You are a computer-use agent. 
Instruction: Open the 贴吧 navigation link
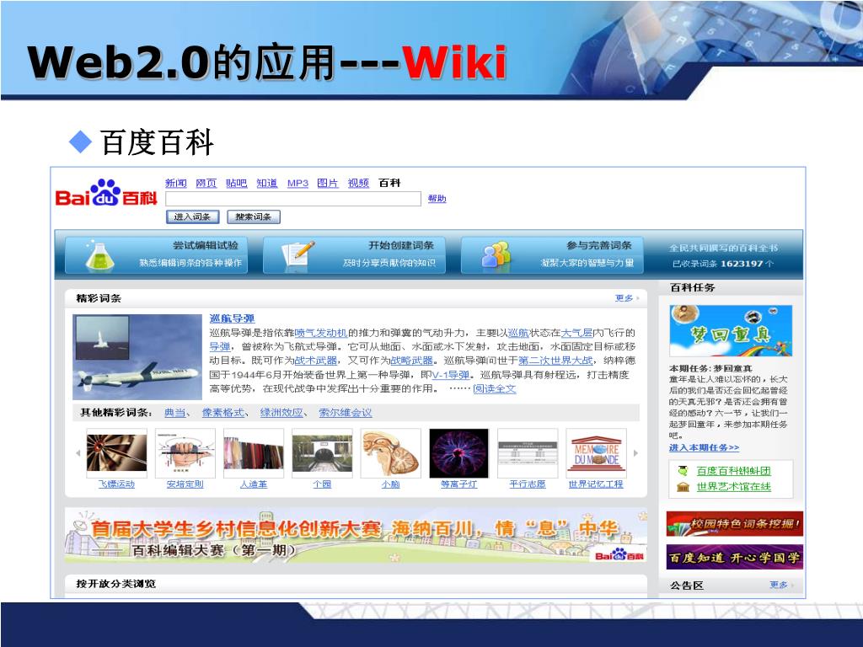(236, 183)
